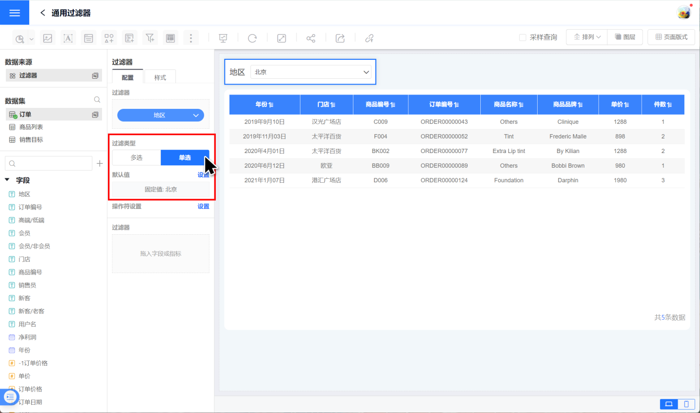Image resolution: width=700 pixels, height=413 pixels.
Task: Click the share nodes icon
Action: click(311, 38)
